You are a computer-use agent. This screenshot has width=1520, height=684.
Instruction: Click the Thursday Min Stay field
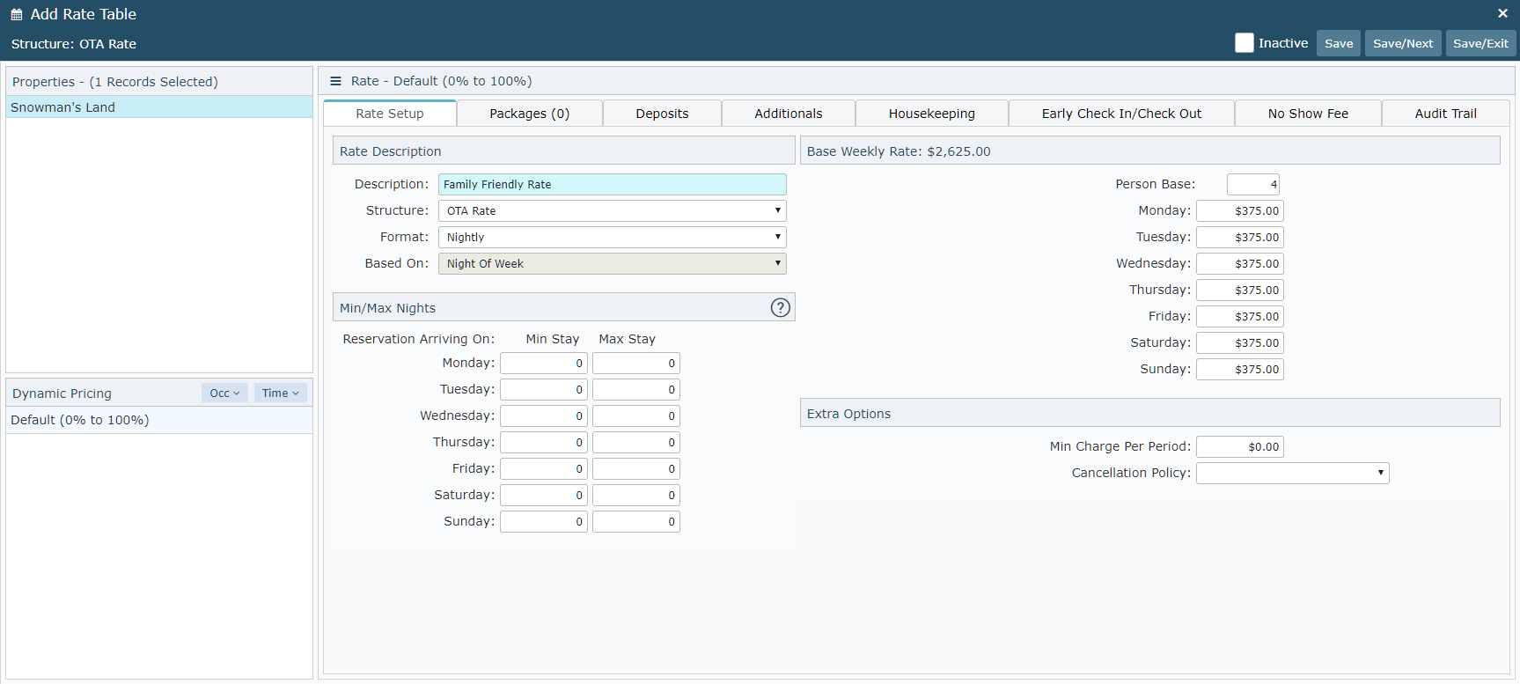[543, 442]
